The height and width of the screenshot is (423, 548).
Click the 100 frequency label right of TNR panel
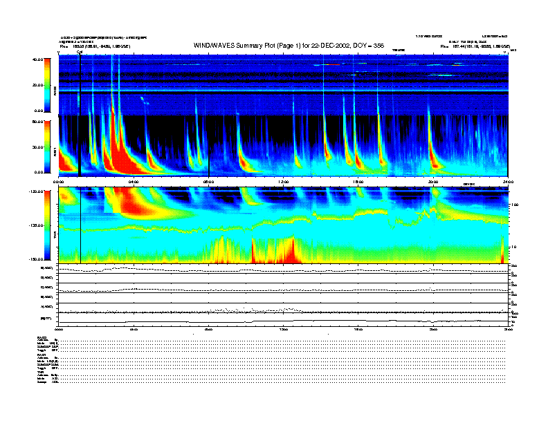coord(515,205)
